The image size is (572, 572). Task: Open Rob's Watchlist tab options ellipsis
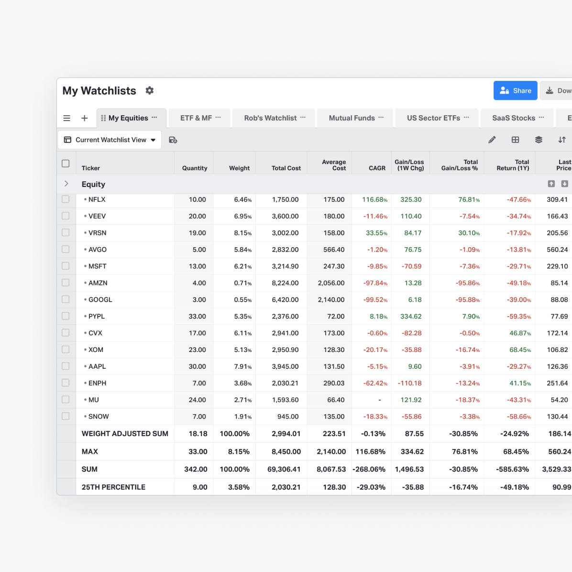pos(303,118)
